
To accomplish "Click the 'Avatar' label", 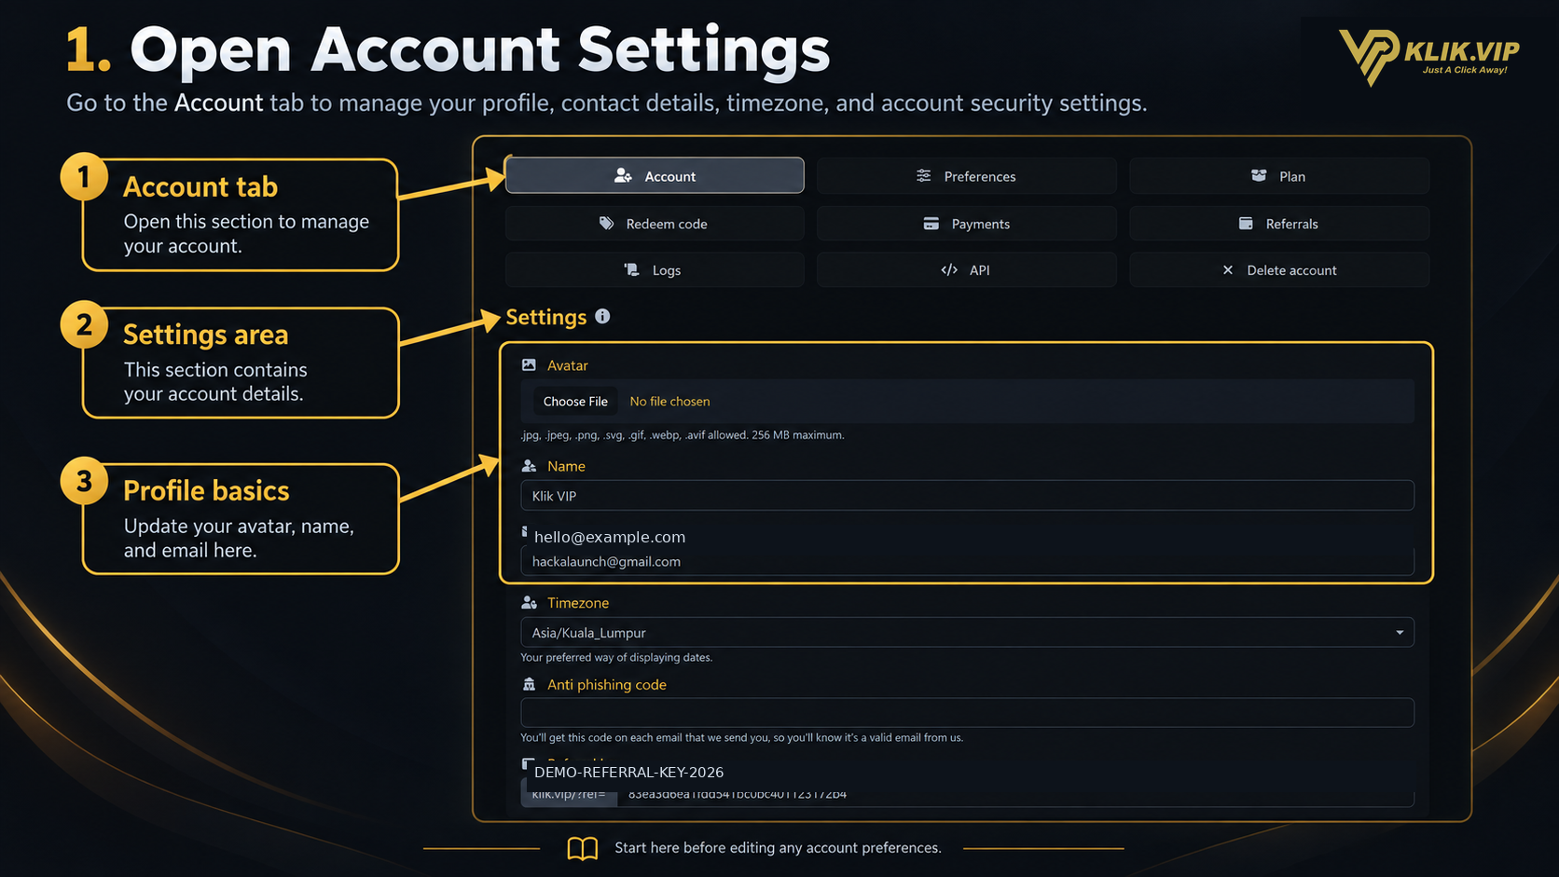I will 568,365.
